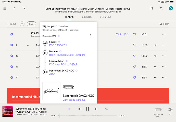The width and height of the screenshot is (176, 122).
Task: Check the battery indicator in the status bar
Action: click(172, 2)
